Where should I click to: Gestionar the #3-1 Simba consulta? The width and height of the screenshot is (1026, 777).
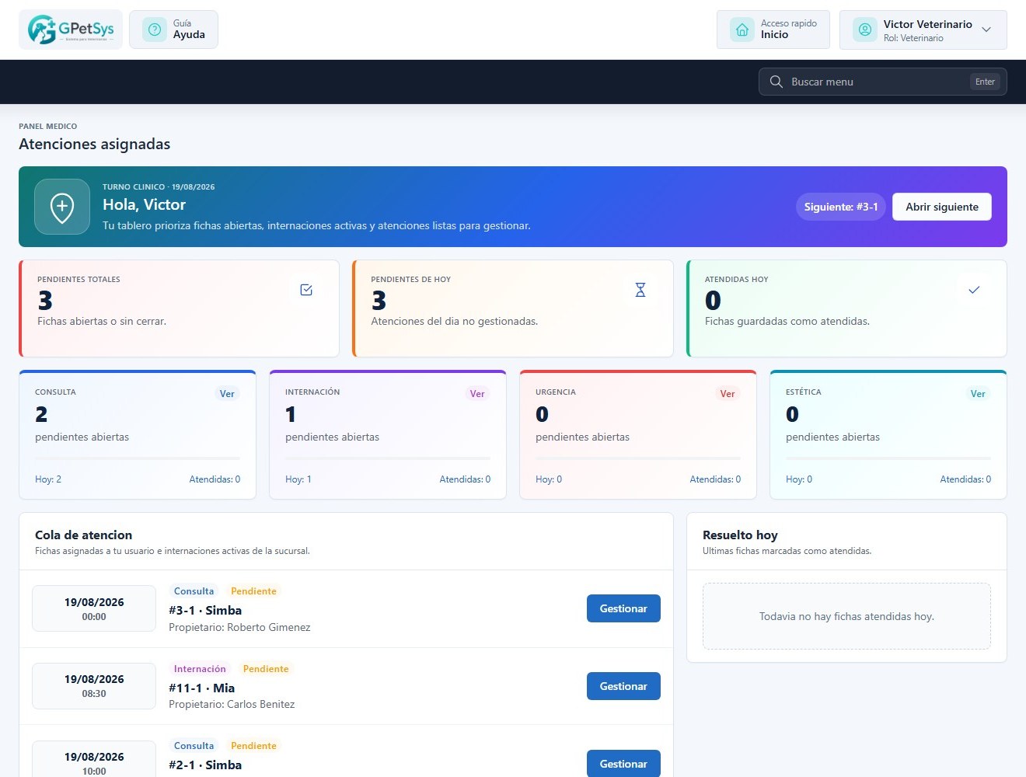[623, 608]
